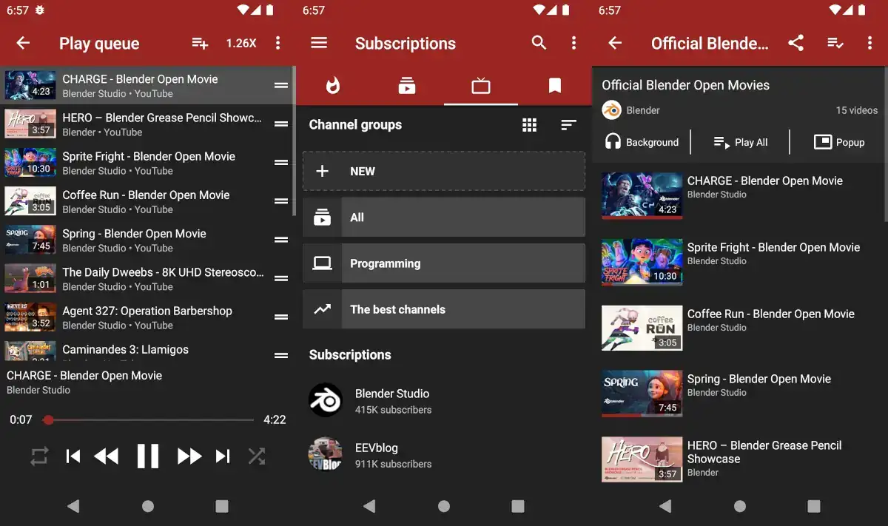Image resolution: width=888 pixels, height=526 pixels.
Task: Tap the search icon on Subscriptions screen
Action: [539, 43]
